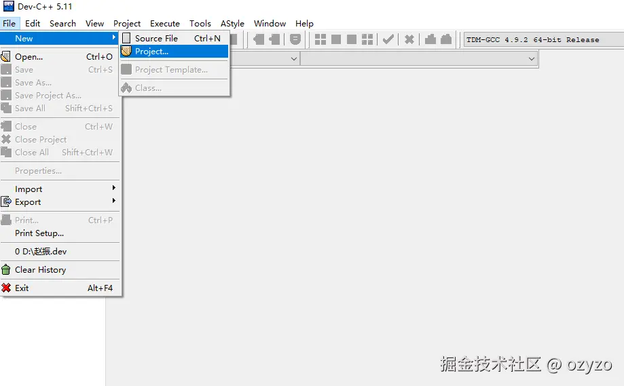
Task: Expand the first class browser dropdown arrow
Action: 294,59
